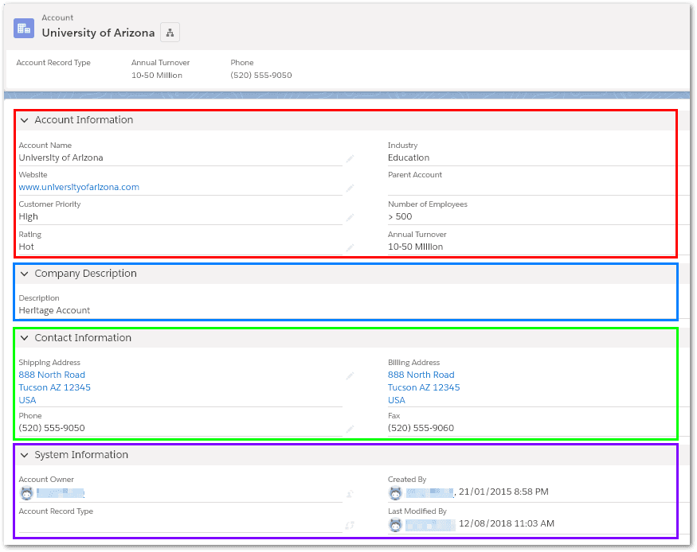Open the Billing Address 888 North Road link
Viewport: 697px width, 552px height.
point(421,375)
